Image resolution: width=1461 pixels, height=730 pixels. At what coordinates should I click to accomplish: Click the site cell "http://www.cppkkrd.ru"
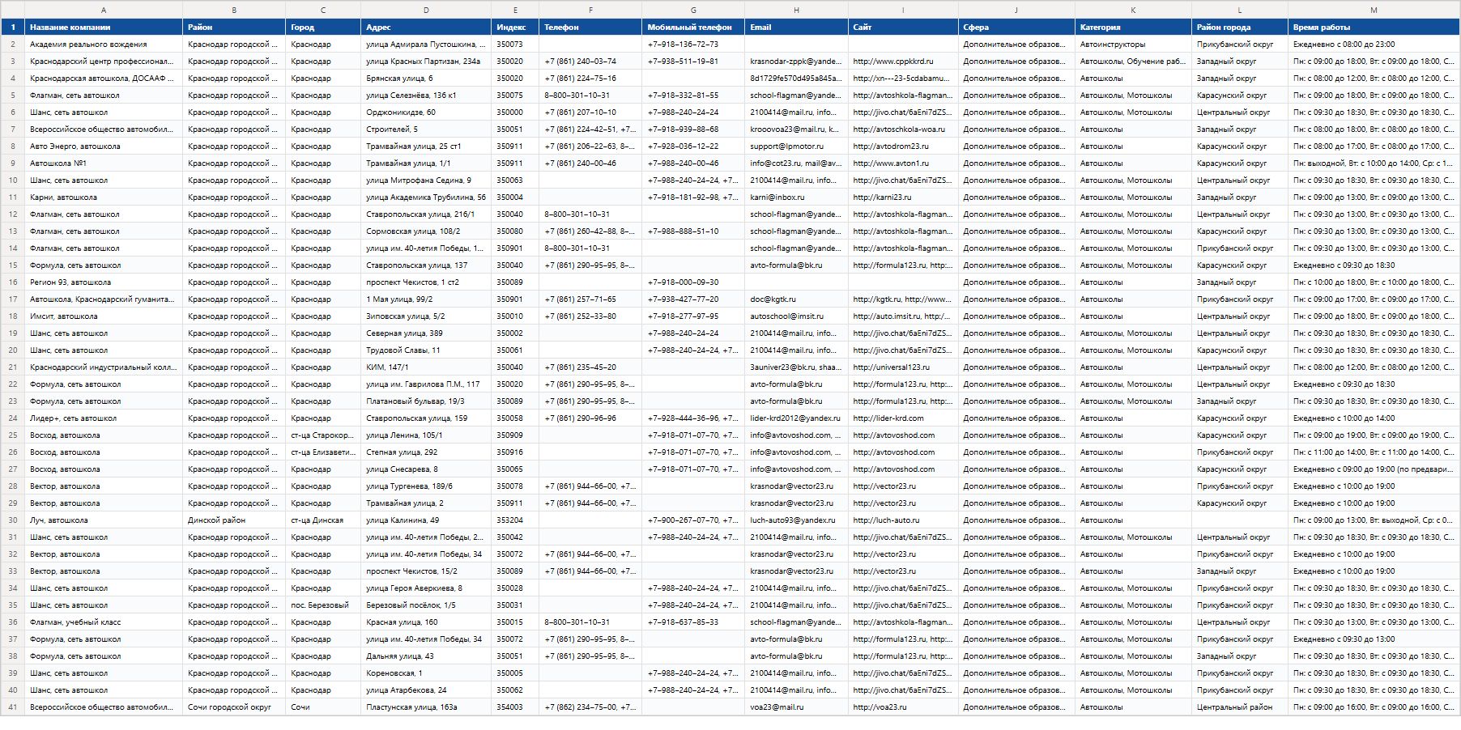click(x=903, y=61)
